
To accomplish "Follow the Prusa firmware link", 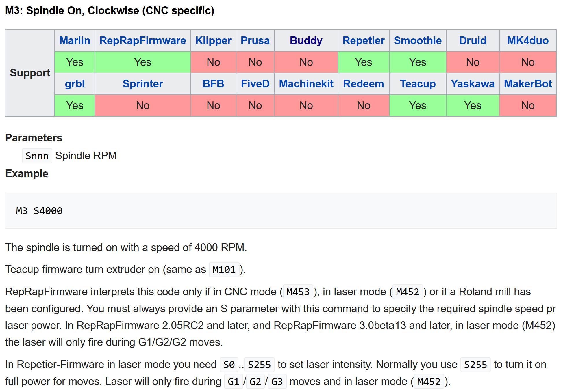I will pos(255,40).
